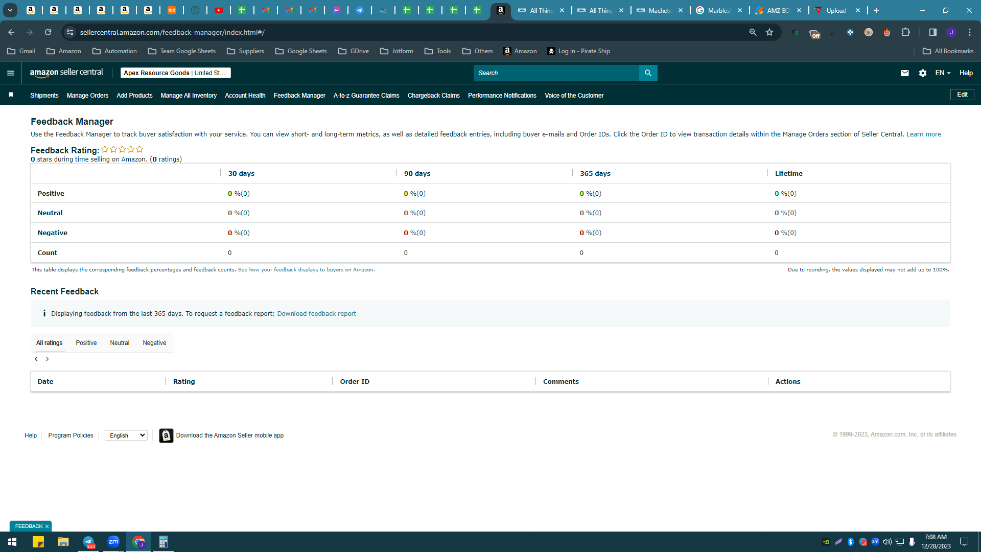This screenshot has width=981, height=552.
Task: Open the Seller Central hamburger menu
Action: point(11,73)
